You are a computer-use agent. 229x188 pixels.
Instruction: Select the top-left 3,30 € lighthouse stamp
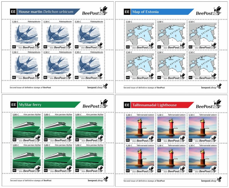click(140, 128)
